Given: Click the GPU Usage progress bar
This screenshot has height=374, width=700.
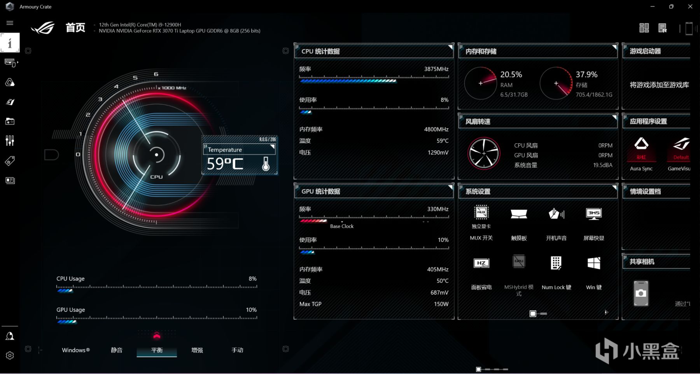Looking at the screenshot, I should (x=157, y=320).
